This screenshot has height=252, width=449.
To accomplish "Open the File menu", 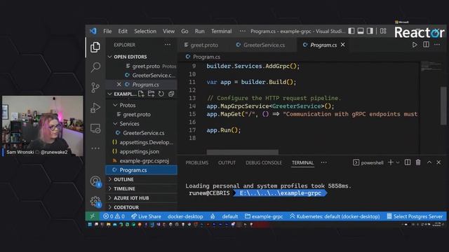I will coord(107,31).
